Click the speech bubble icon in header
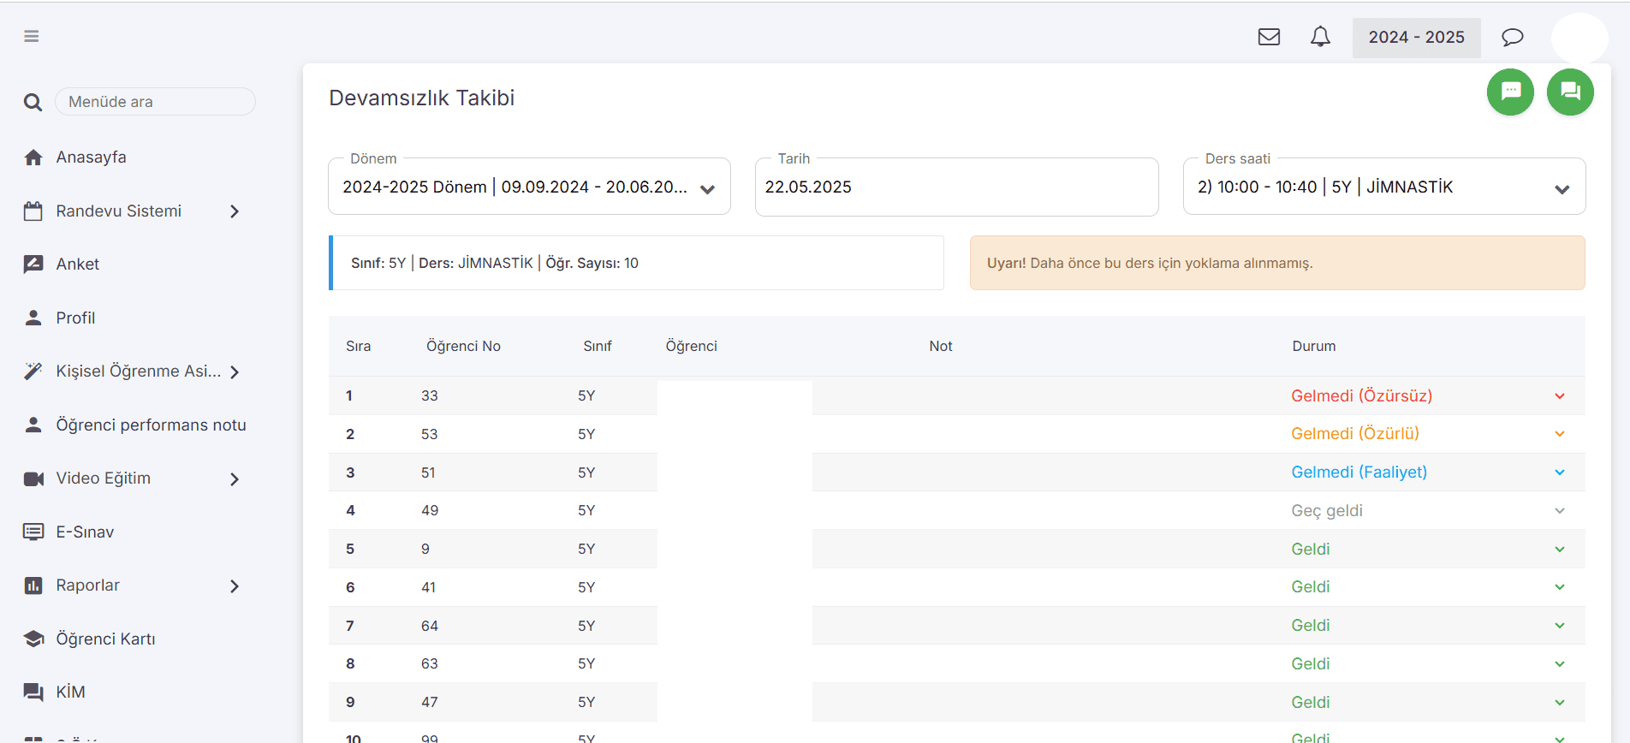Screen dimensions: 1630x743 1512,37
